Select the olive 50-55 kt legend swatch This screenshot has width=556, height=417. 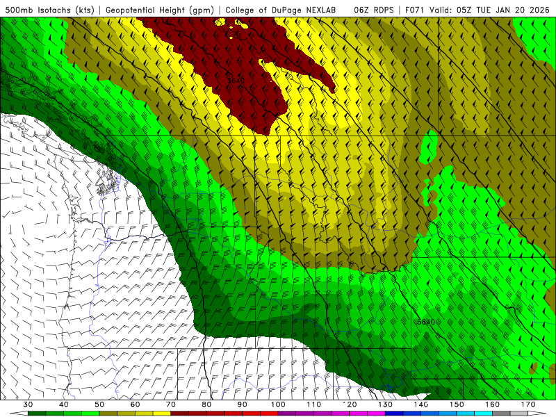(108, 414)
